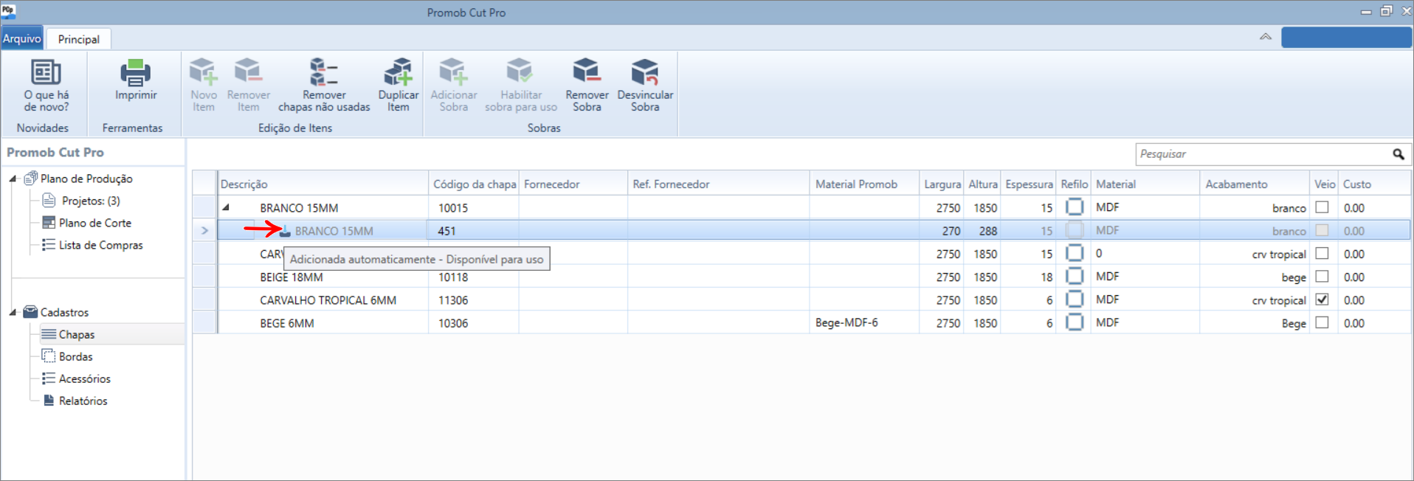1414x481 pixels.
Task: Toggle Veio checkbox for CARVALHO TROPICAL 6MM
Action: 1322,300
